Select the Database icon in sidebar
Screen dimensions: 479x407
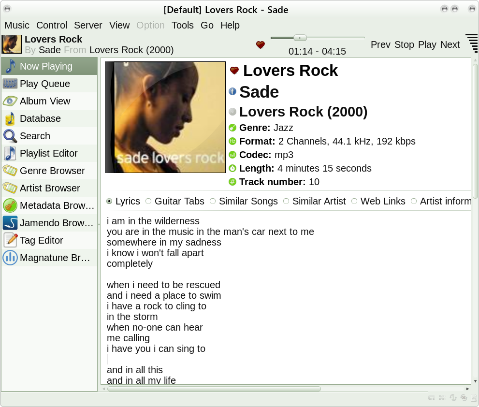coord(10,118)
